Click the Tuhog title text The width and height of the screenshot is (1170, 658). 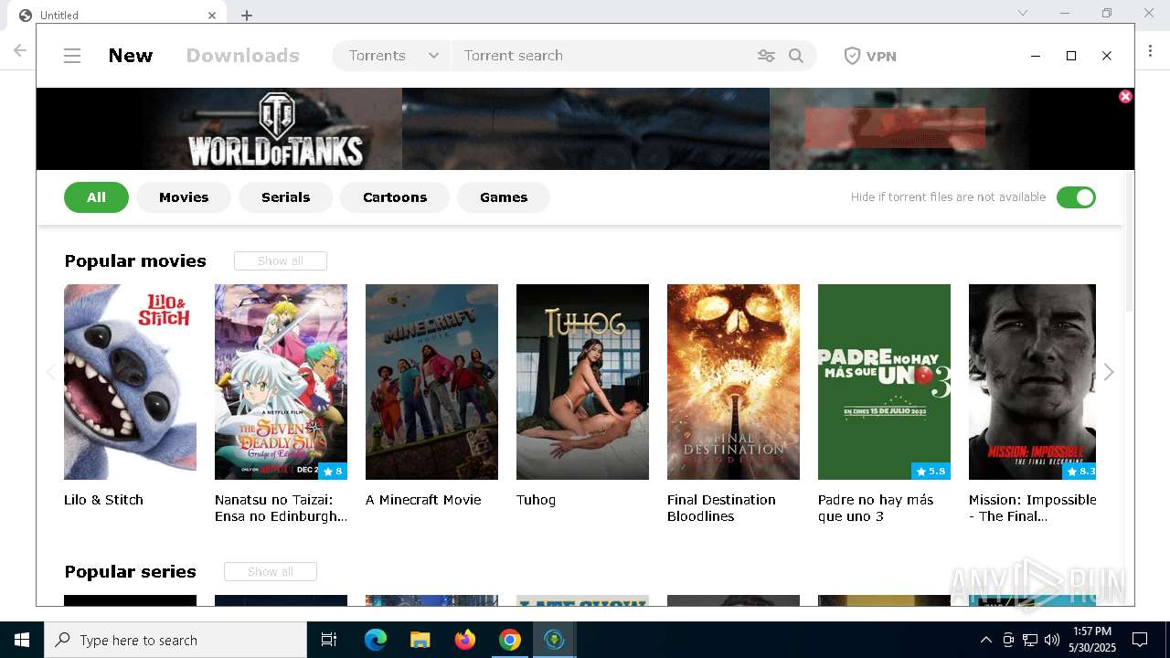coord(536,500)
